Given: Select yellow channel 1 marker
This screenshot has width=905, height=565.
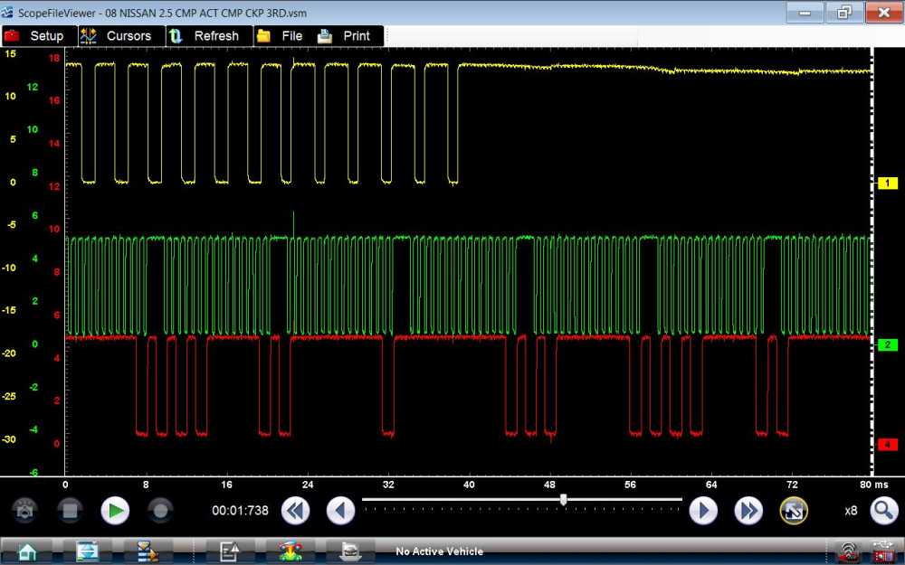Looking at the screenshot, I should (888, 184).
